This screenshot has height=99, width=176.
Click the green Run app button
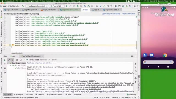[67, 6]
